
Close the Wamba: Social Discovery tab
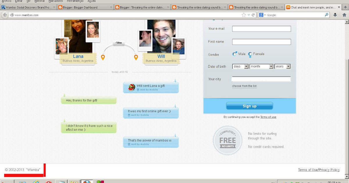tap(54, 8)
